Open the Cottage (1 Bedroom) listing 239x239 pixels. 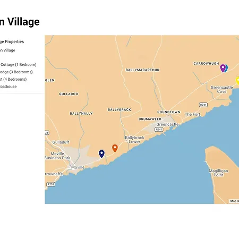pos(18,65)
